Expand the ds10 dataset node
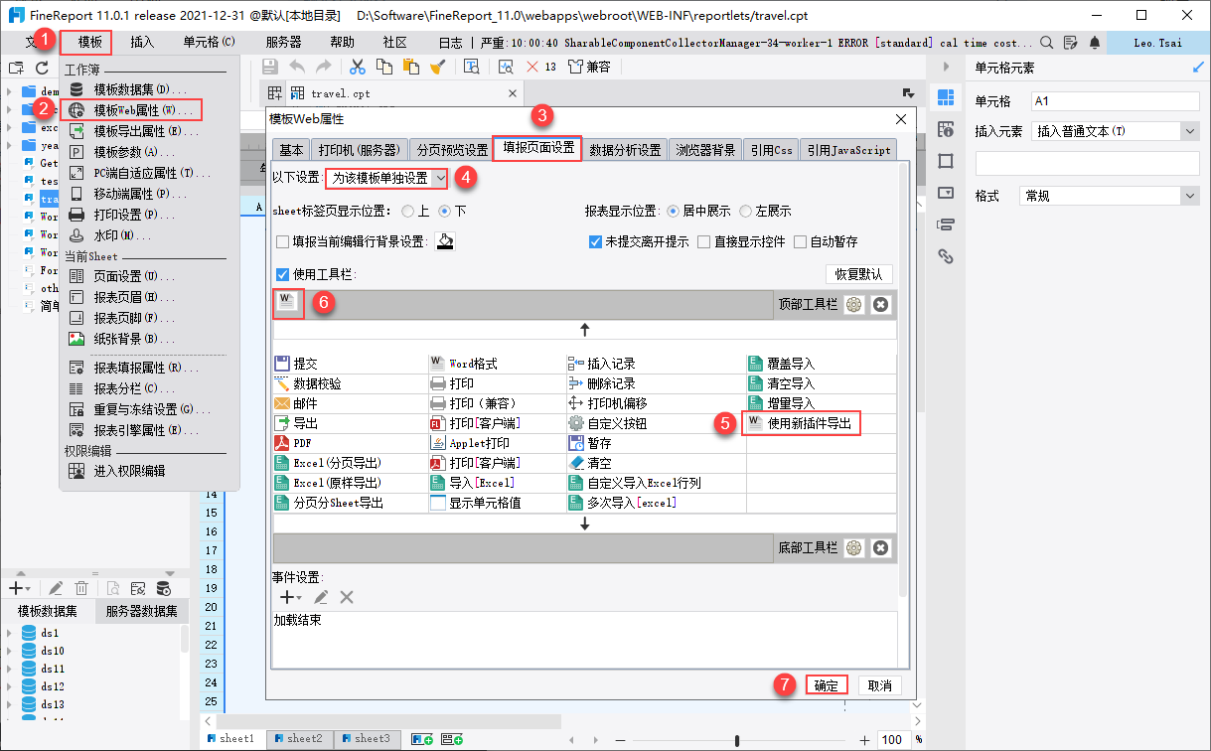Image resolution: width=1211 pixels, height=751 pixels. tap(9, 651)
